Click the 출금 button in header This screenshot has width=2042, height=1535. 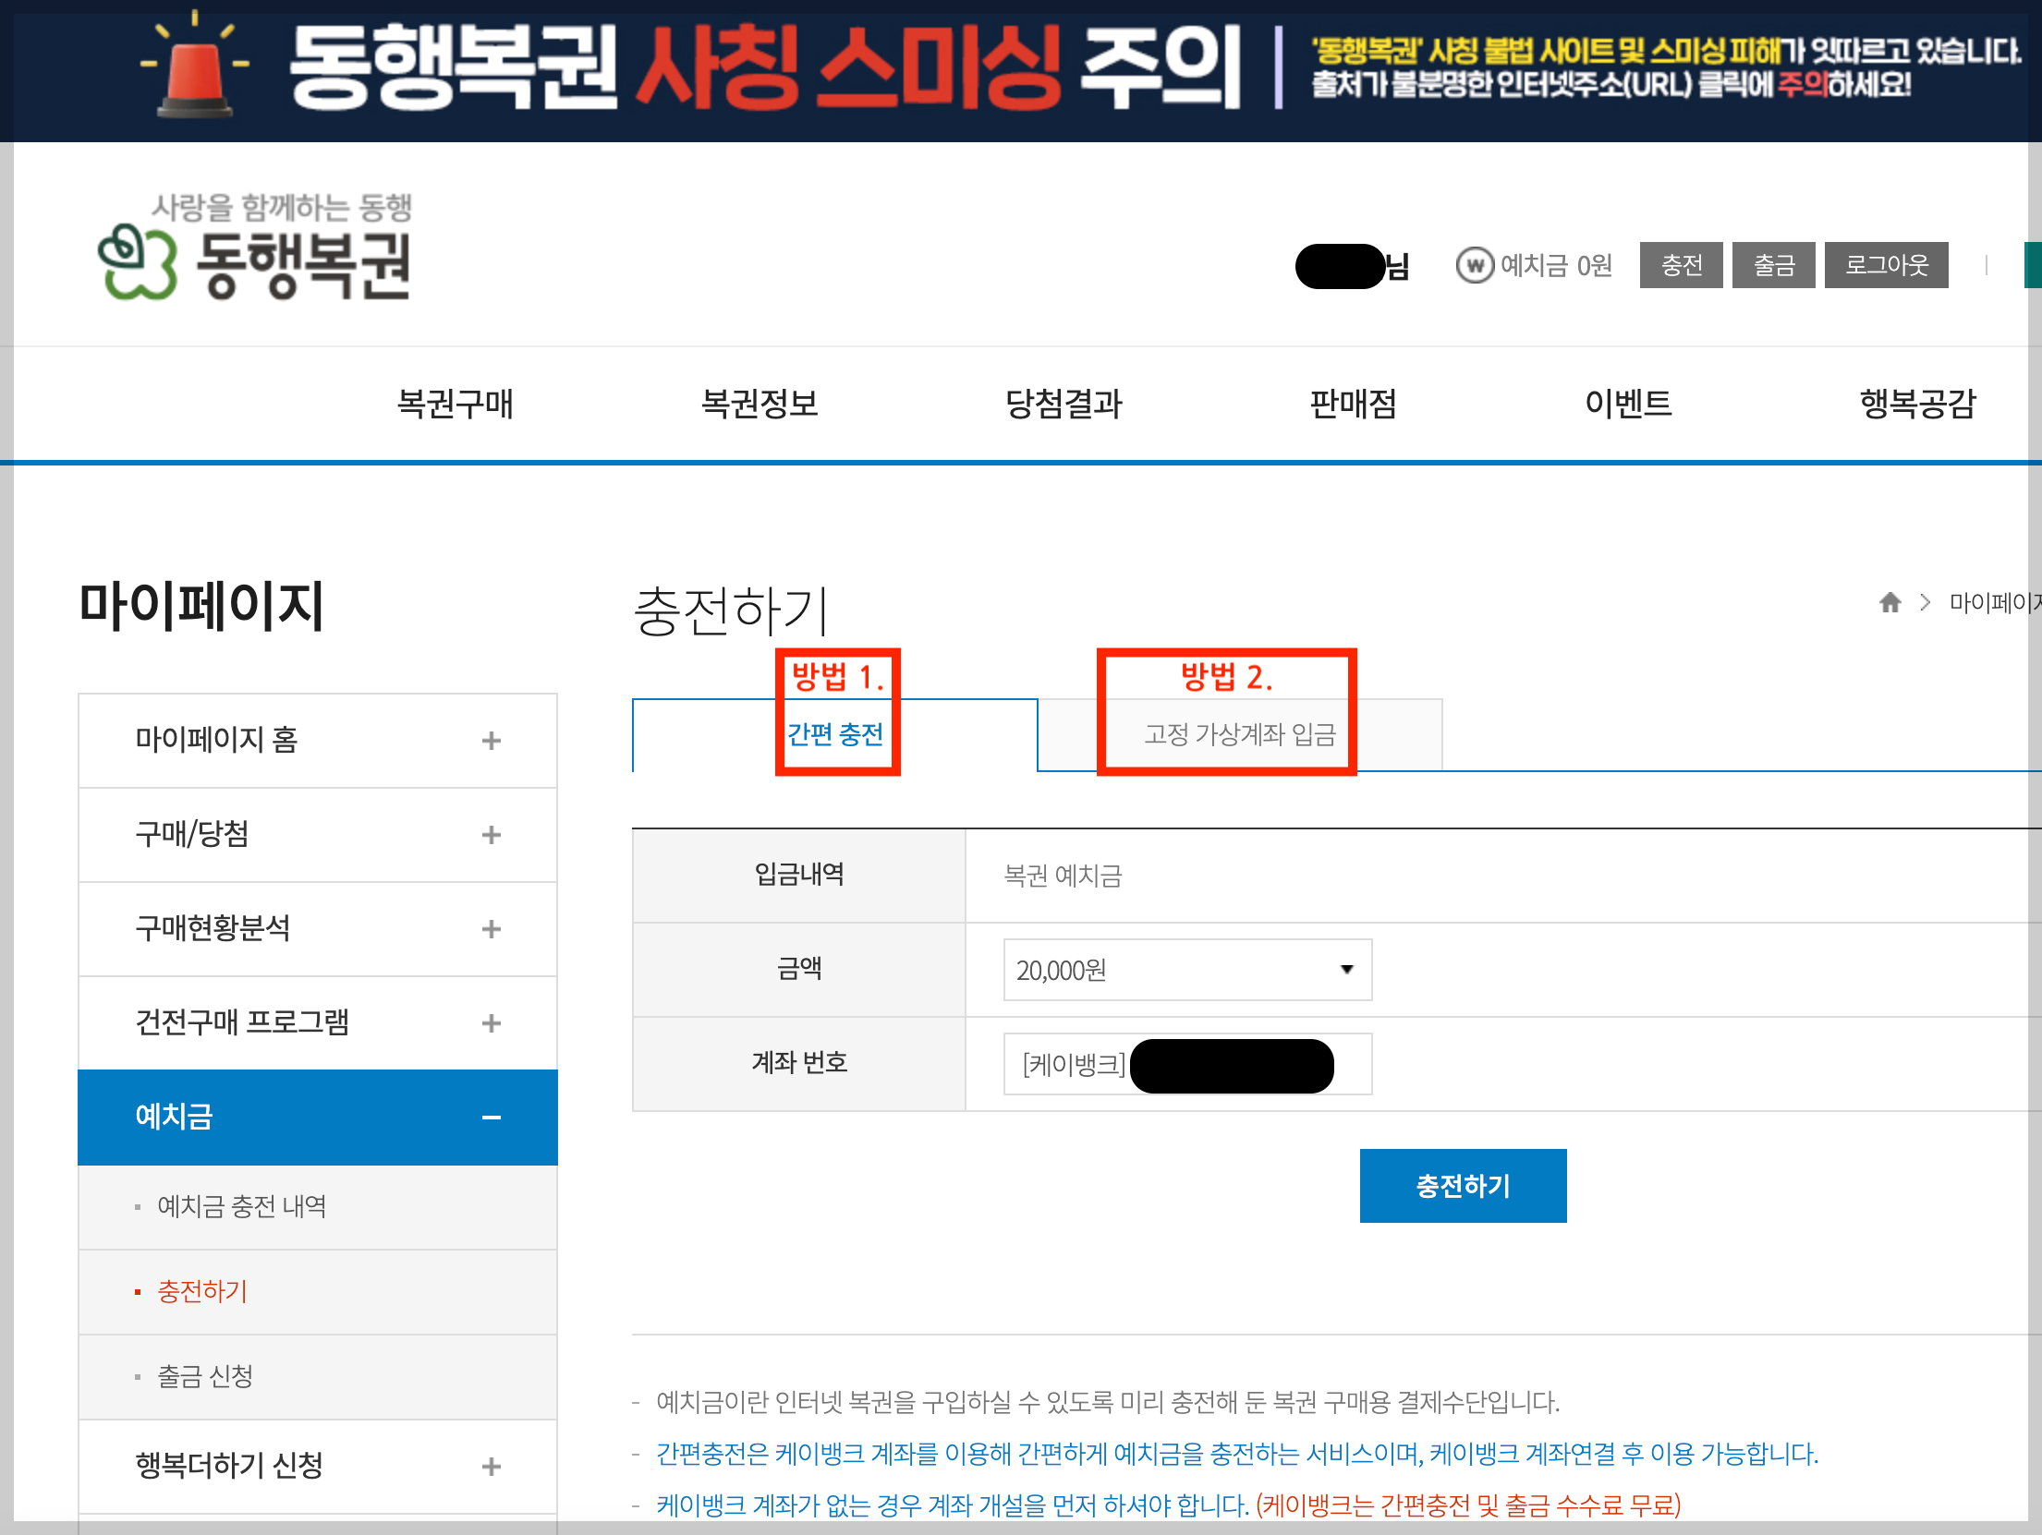pyautogui.click(x=1773, y=266)
